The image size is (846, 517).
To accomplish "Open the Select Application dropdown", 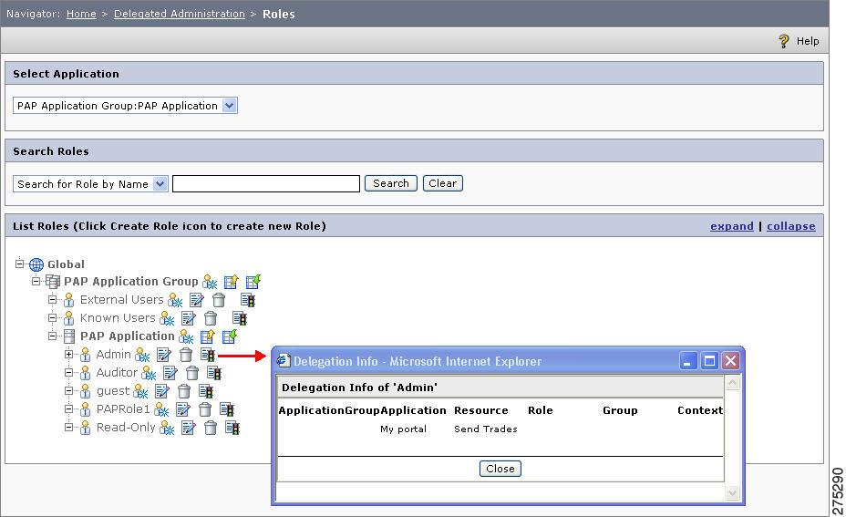I will pos(125,105).
